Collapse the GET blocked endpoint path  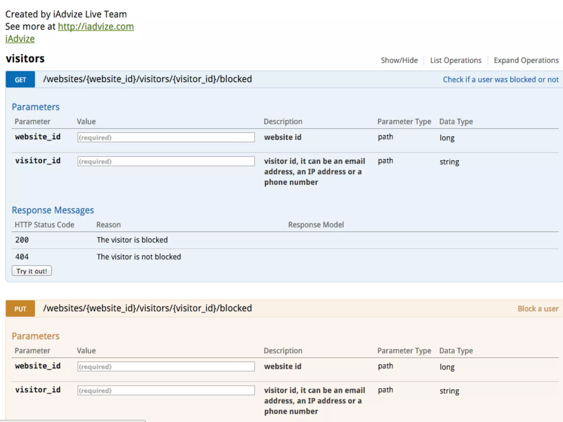click(147, 79)
